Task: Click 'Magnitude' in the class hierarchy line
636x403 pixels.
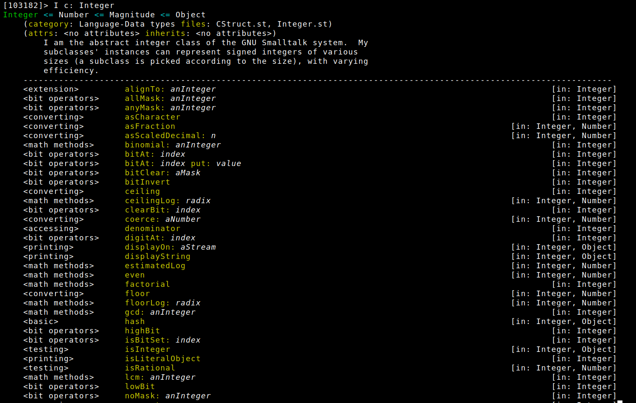Action: pos(132,15)
